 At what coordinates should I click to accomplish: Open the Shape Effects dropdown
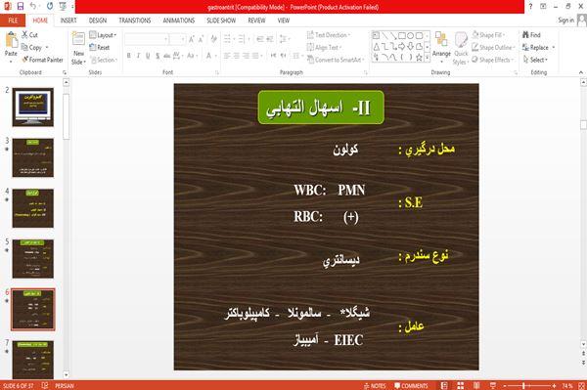point(493,60)
